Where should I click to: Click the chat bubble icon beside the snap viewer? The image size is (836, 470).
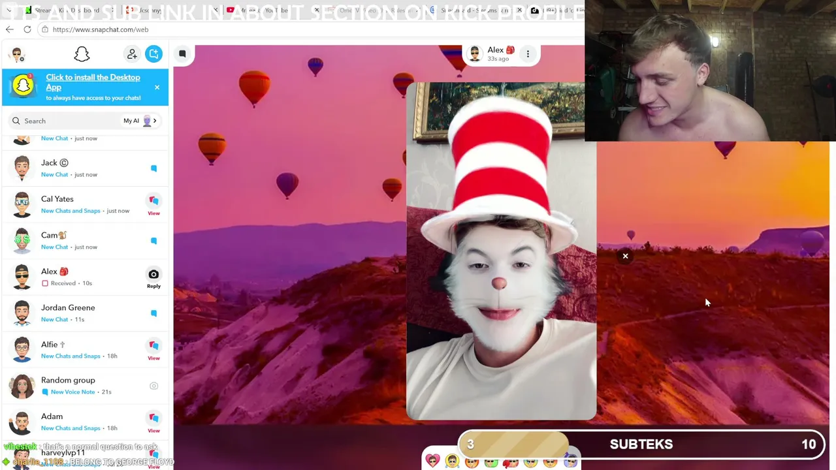pyautogui.click(x=182, y=54)
